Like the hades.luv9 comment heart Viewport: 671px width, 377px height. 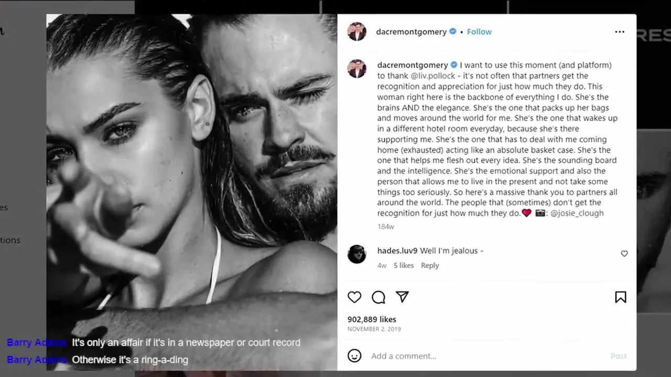tap(624, 253)
